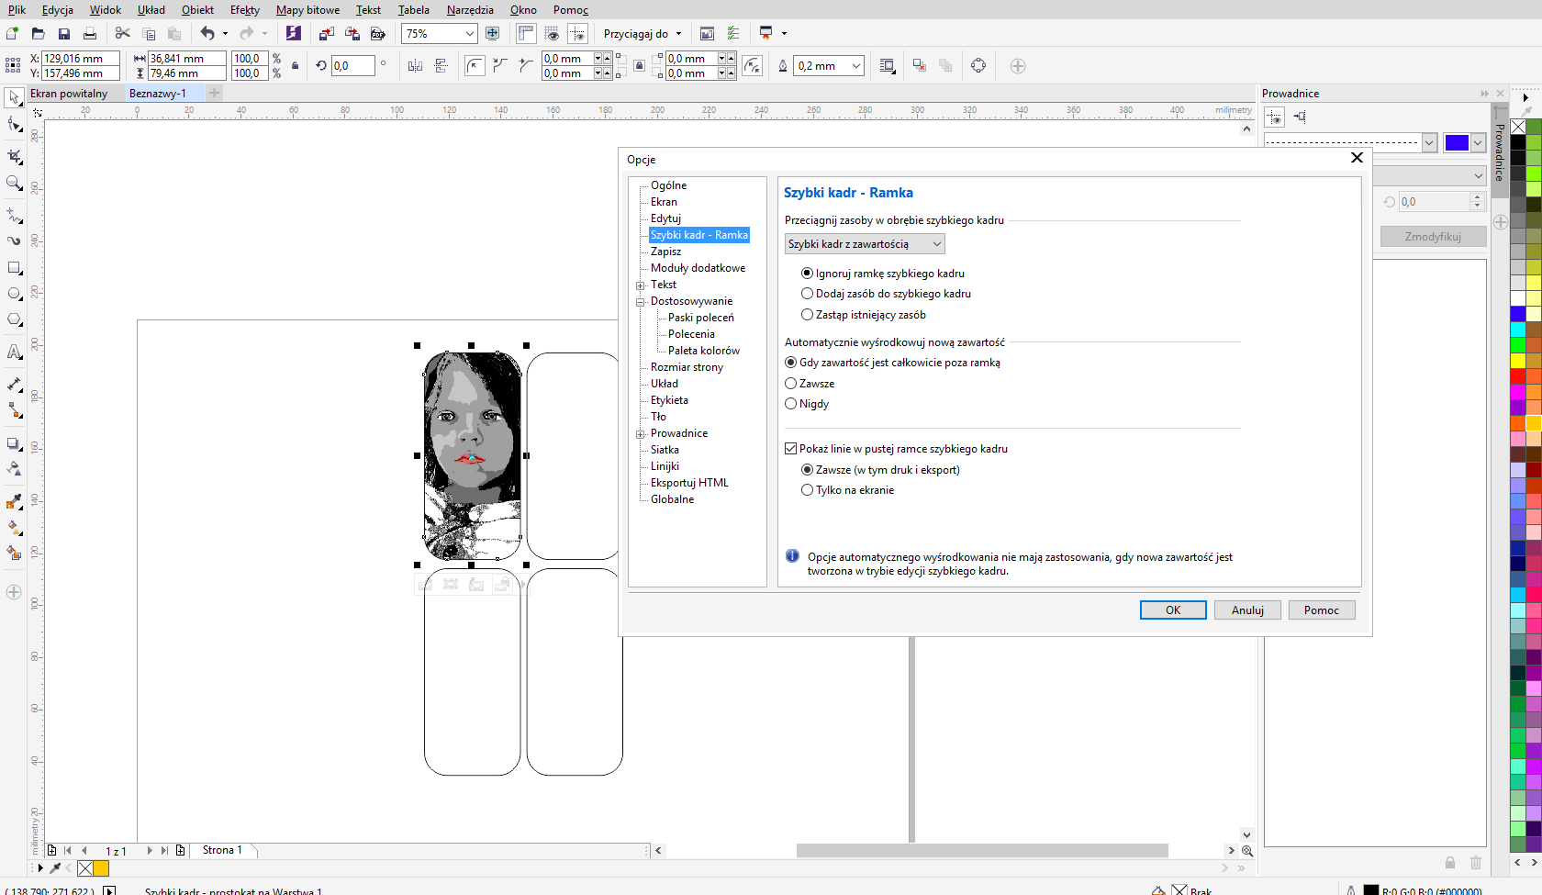Click the Anuluj button
Screen dimensions: 1542x895
[x=1247, y=610]
